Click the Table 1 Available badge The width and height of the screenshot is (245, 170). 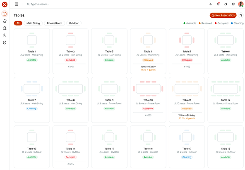click(x=32, y=60)
